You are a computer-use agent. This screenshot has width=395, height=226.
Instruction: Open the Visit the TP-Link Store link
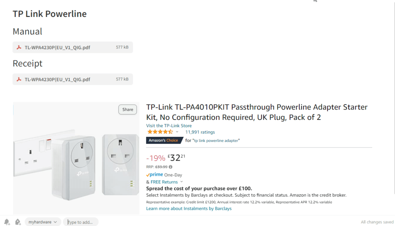point(169,126)
